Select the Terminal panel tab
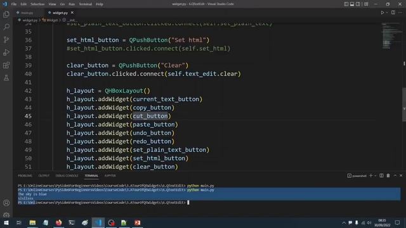The width and height of the screenshot is (406, 228). [x=91, y=175]
